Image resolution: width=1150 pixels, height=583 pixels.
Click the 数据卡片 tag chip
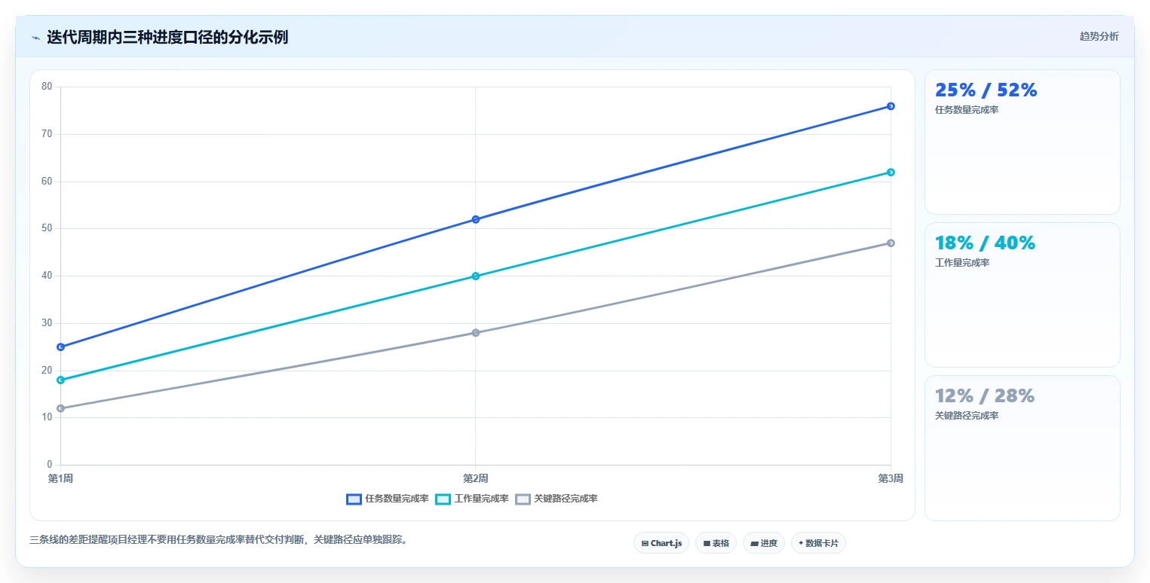pyautogui.click(x=818, y=543)
